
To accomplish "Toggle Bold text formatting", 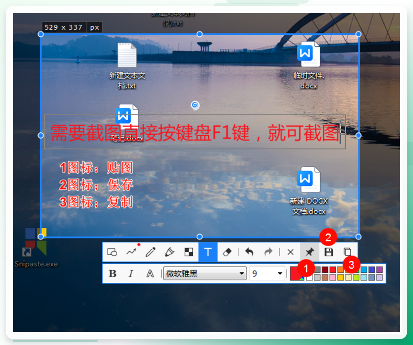I will coord(112,274).
